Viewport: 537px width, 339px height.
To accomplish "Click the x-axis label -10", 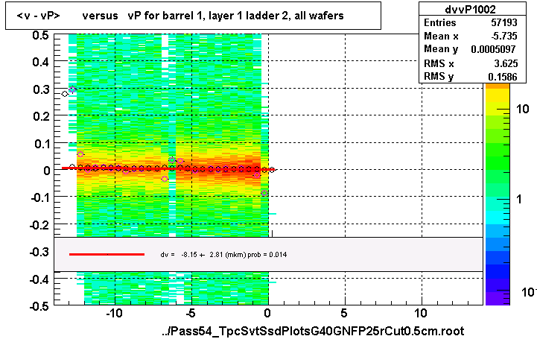I will [x=113, y=314].
